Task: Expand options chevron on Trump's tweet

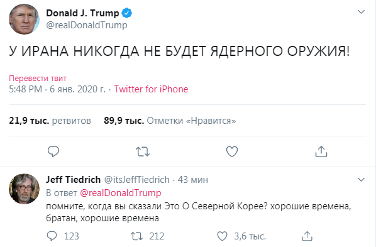Action: (361, 12)
